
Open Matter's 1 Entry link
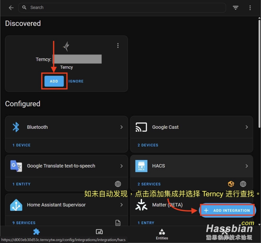(x=146, y=223)
